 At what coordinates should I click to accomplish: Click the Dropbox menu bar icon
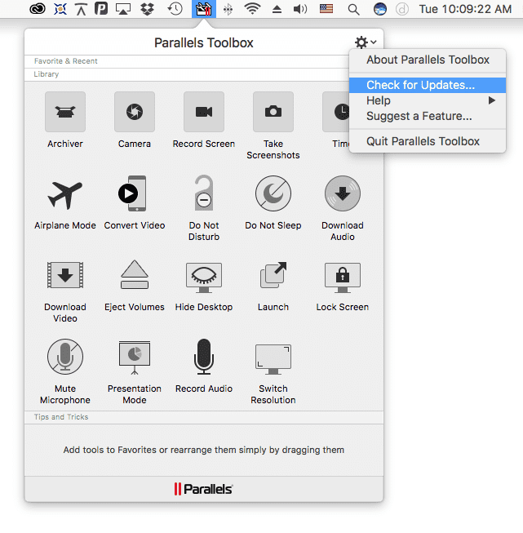147,9
